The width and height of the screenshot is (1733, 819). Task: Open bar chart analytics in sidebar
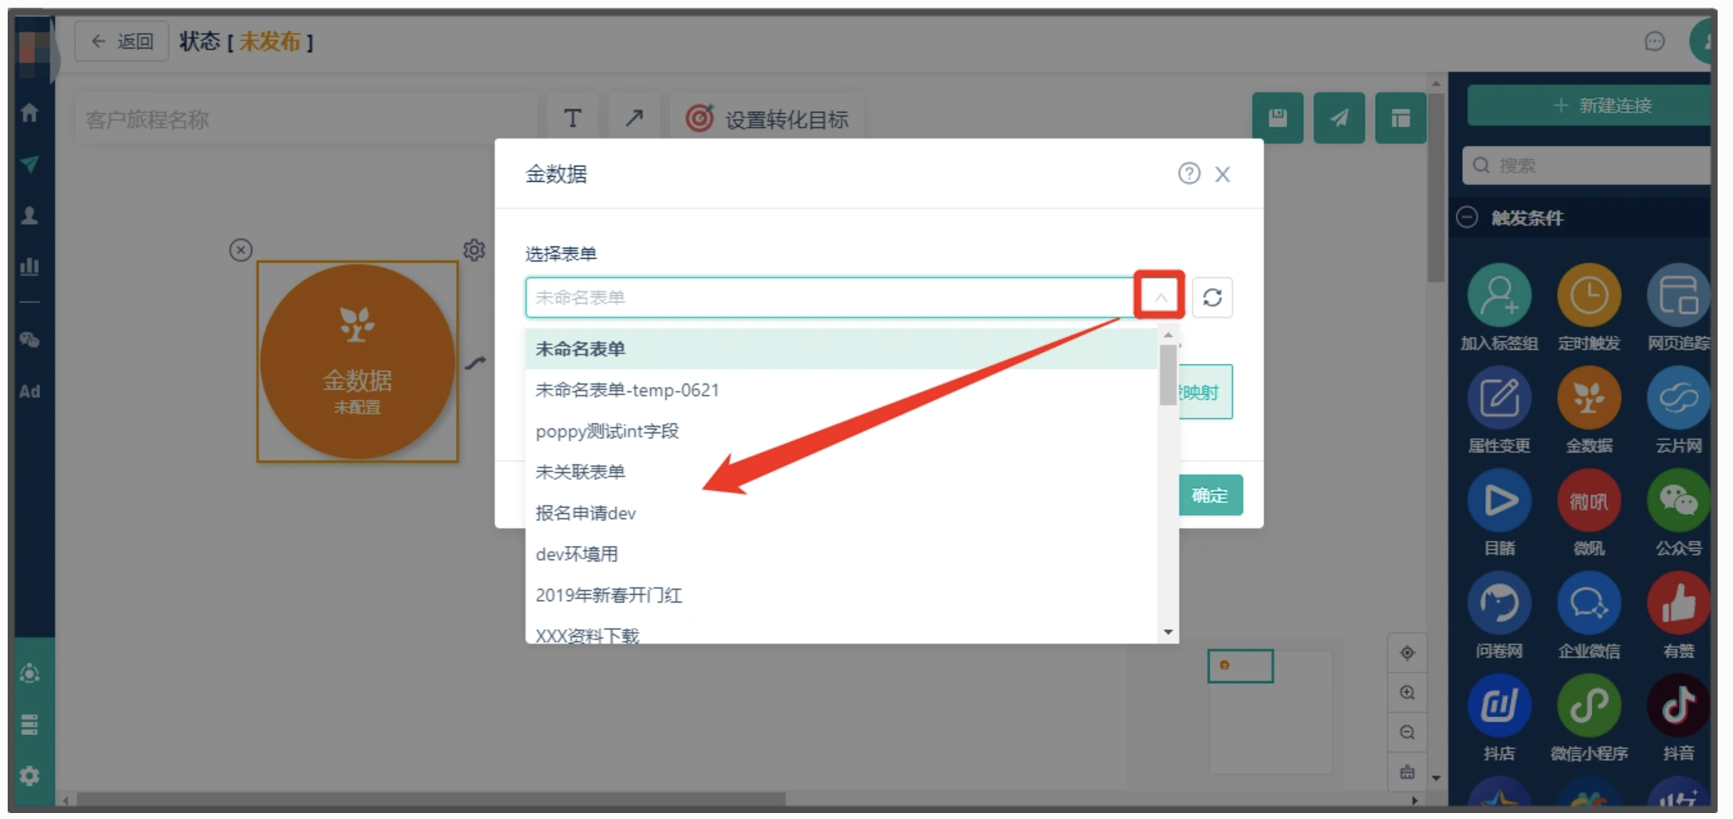point(30,266)
